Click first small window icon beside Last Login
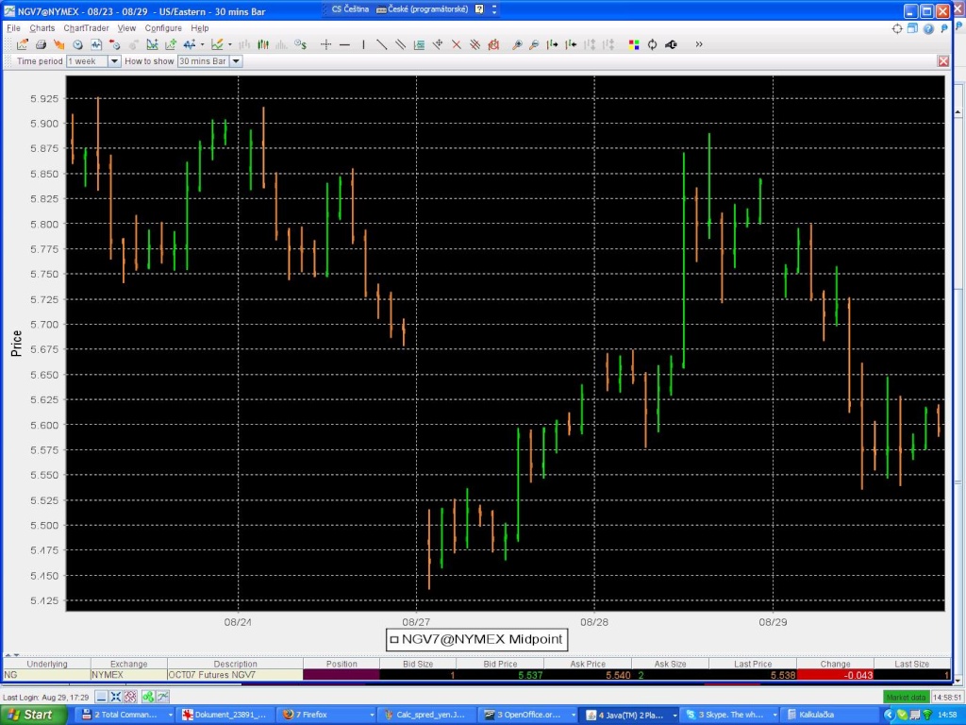The width and height of the screenshot is (966, 725). click(101, 698)
